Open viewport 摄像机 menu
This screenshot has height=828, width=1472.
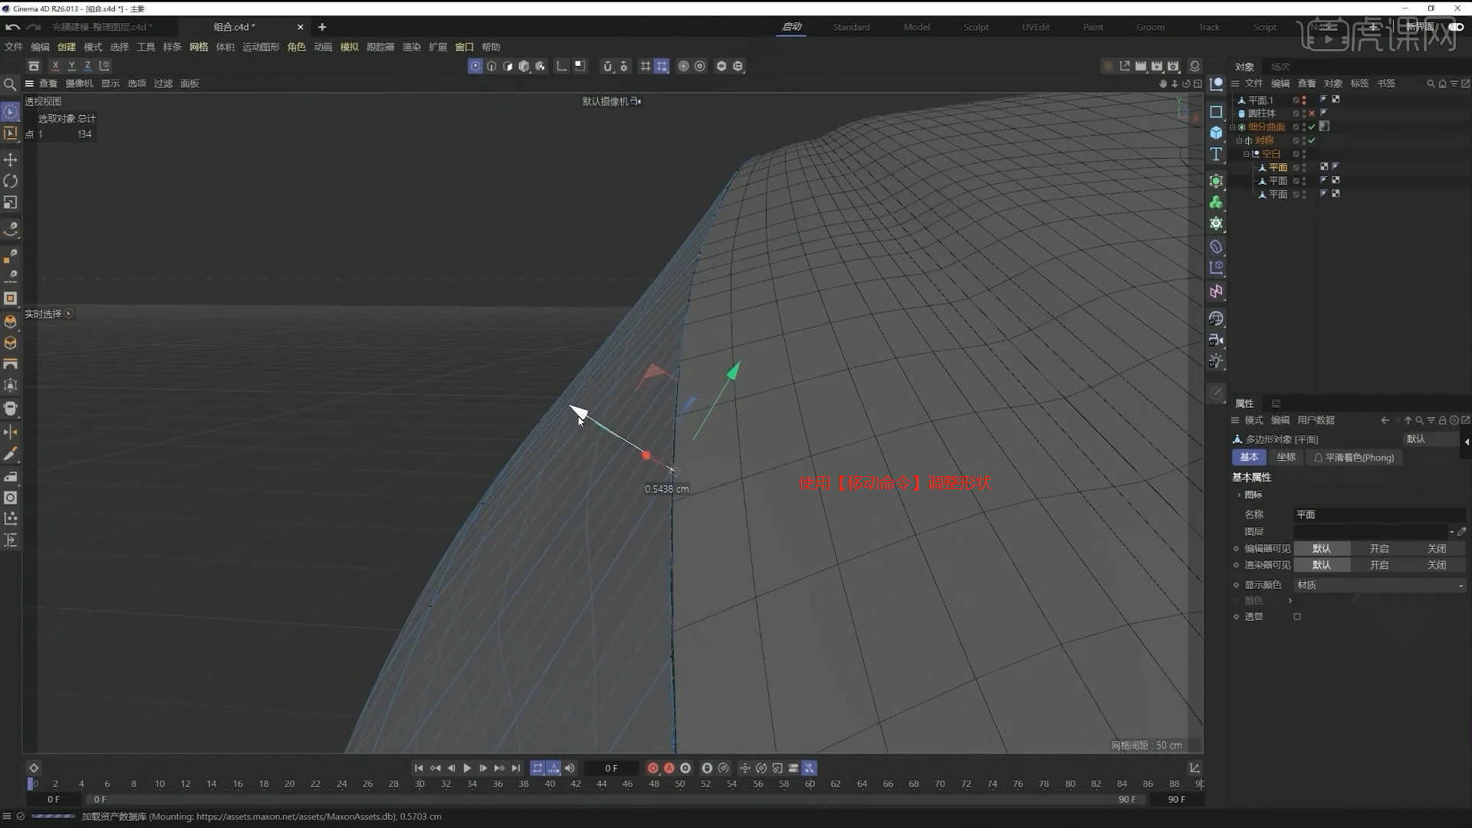[79, 84]
